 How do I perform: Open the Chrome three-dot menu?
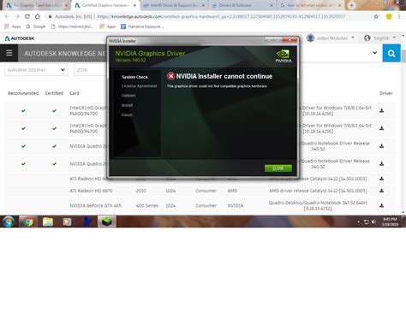[x=399, y=16]
